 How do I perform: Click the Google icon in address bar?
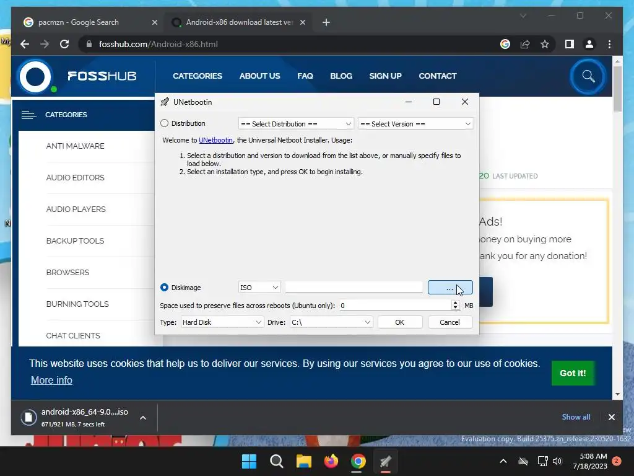coord(505,44)
